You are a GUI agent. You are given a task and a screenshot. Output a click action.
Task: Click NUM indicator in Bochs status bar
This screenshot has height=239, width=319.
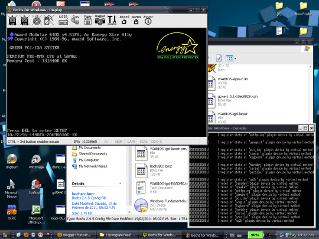click(x=119, y=142)
